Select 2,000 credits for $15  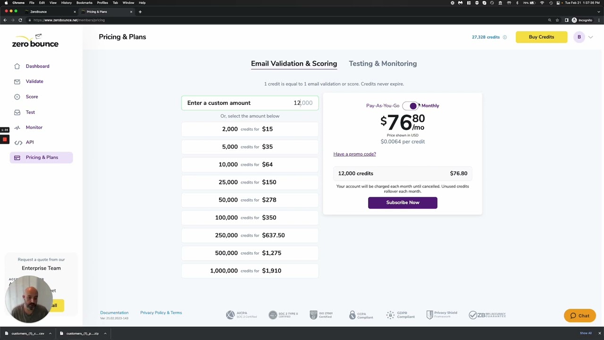250,129
